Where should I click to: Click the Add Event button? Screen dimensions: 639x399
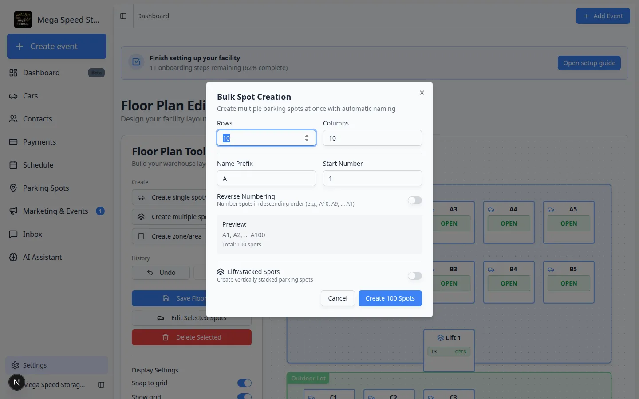coord(603,16)
